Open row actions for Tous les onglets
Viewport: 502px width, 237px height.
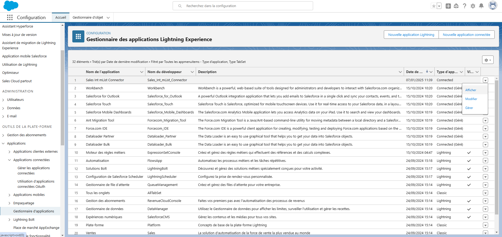click(x=485, y=193)
